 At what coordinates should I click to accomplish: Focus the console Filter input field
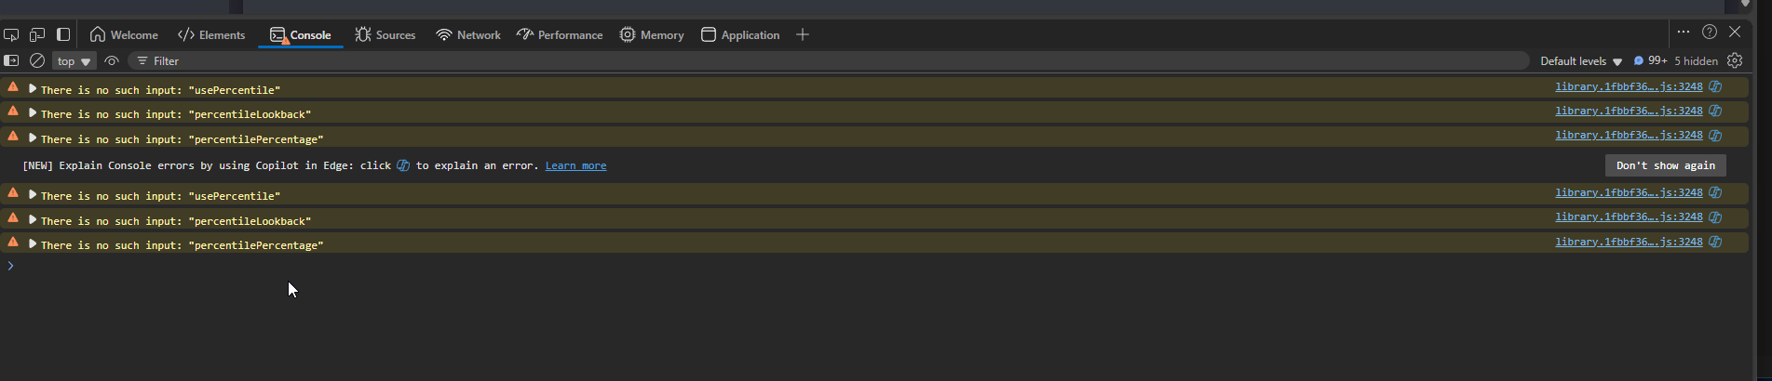coord(829,60)
